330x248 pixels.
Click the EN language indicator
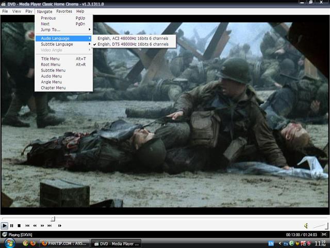tap(271, 243)
